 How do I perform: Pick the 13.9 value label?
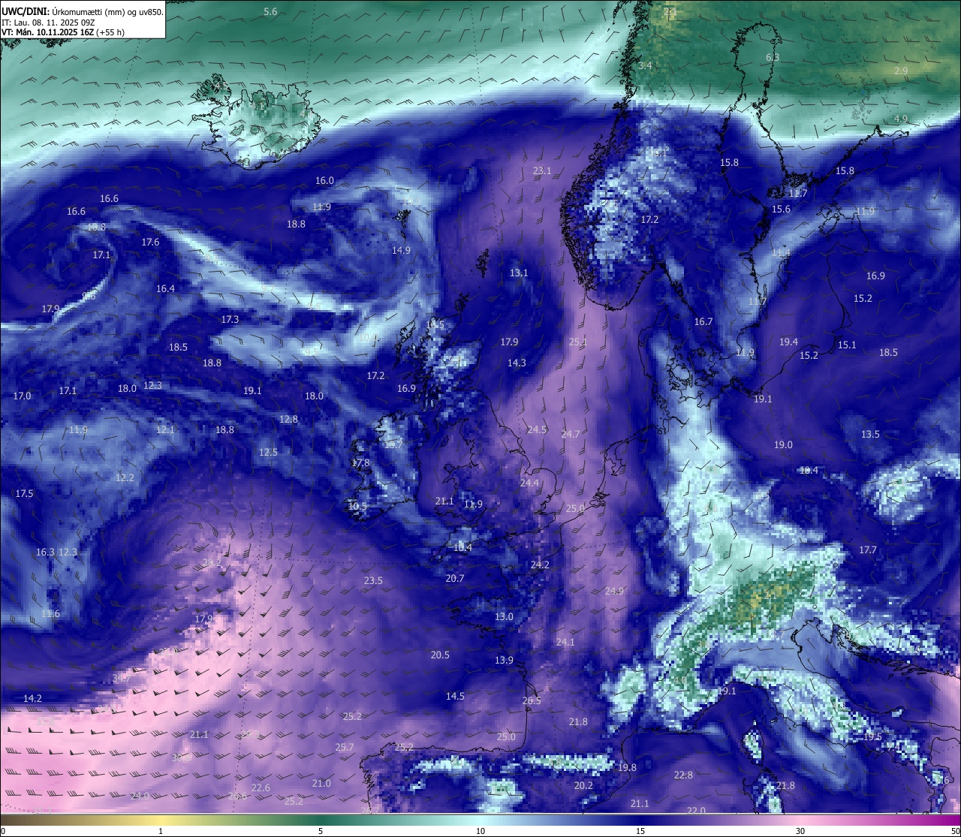click(504, 661)
